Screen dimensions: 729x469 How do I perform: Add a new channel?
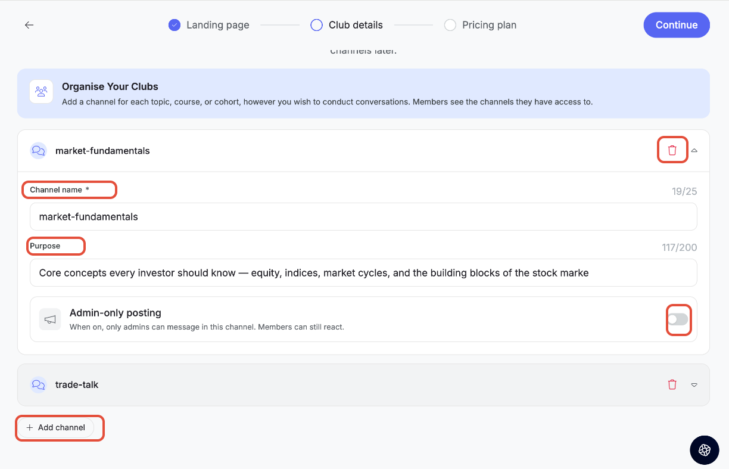(x=55, y=427)
